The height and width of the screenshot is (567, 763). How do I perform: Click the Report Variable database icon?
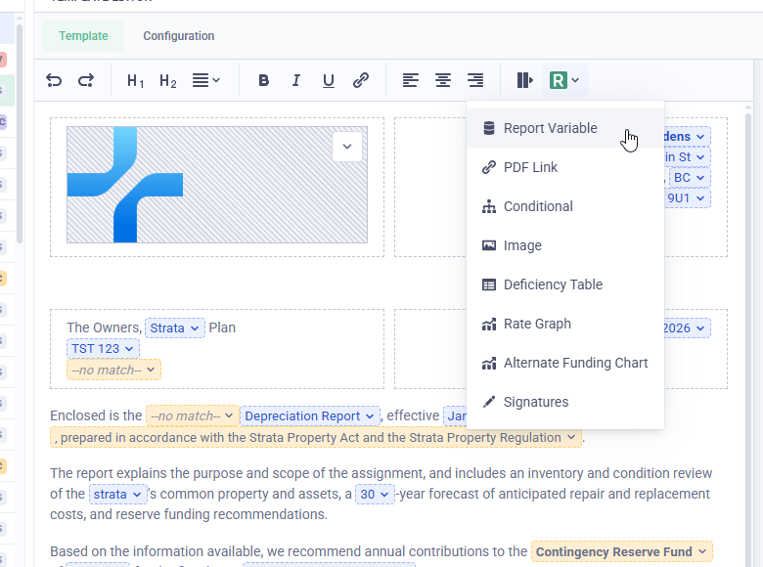[488, 128]
